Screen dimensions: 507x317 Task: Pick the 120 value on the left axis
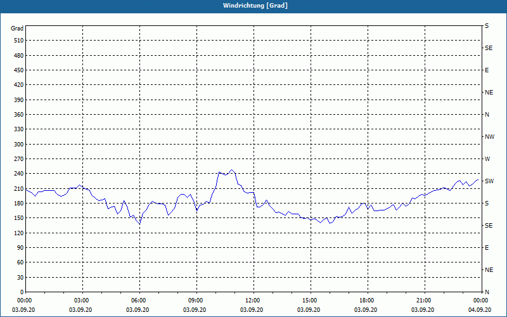pos(19,233)
